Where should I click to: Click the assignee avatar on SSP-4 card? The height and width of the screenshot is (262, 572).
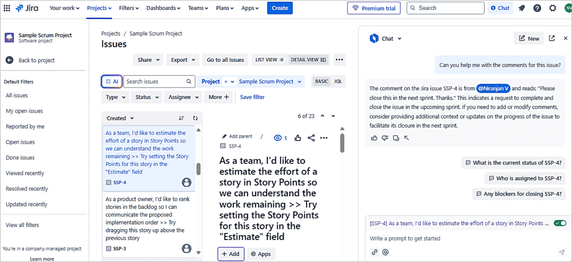click(187, 182)
